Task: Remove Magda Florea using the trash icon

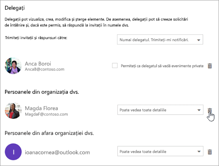Action: point(210,110)
